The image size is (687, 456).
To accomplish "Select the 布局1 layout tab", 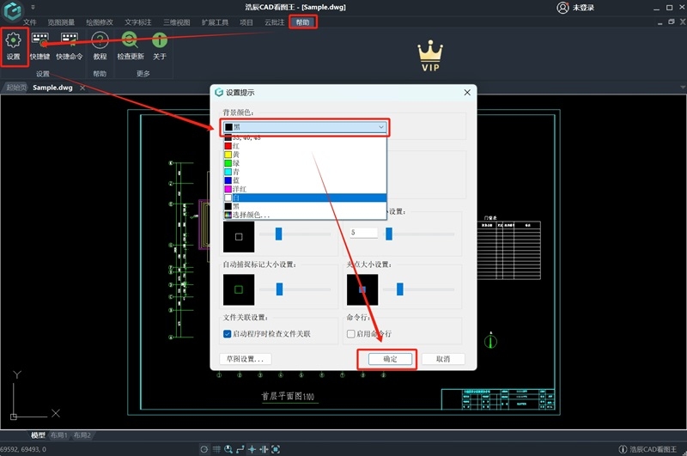I will (58, 435).
